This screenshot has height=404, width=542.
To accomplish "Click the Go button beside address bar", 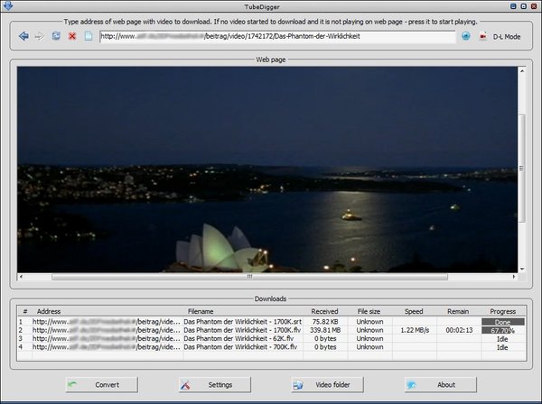I will (465, 36).
